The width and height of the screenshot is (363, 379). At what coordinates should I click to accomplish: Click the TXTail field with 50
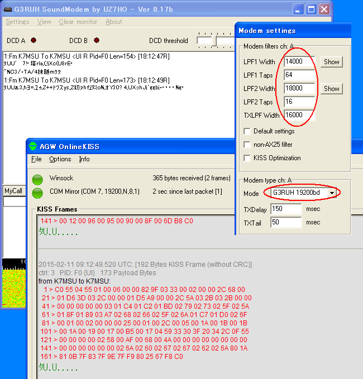[x=286, y=222]
